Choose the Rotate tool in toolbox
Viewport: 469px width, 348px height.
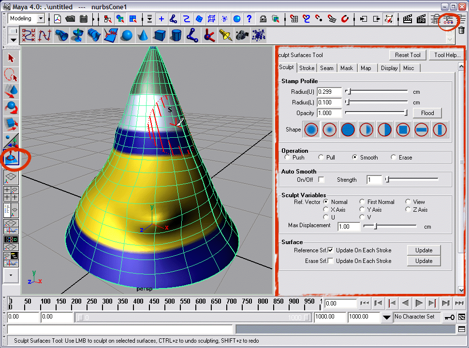pos(11,107)
